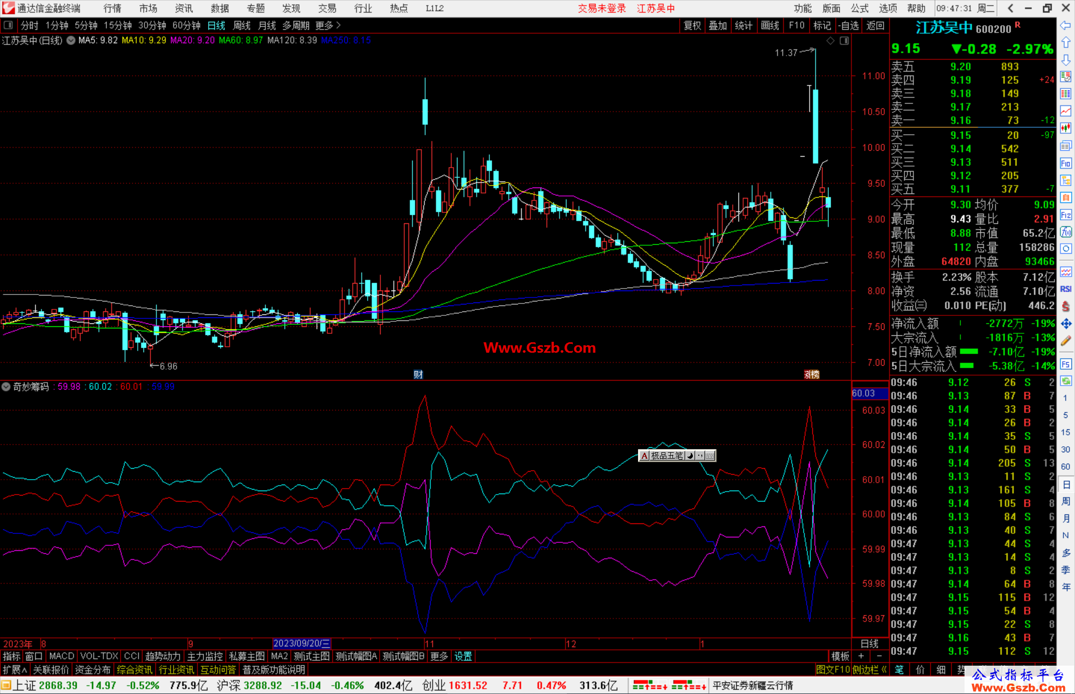1075x694 pixels.
Task: Click the 画线 drawing button
Action: pyautogui.click(x=770, y=25)
